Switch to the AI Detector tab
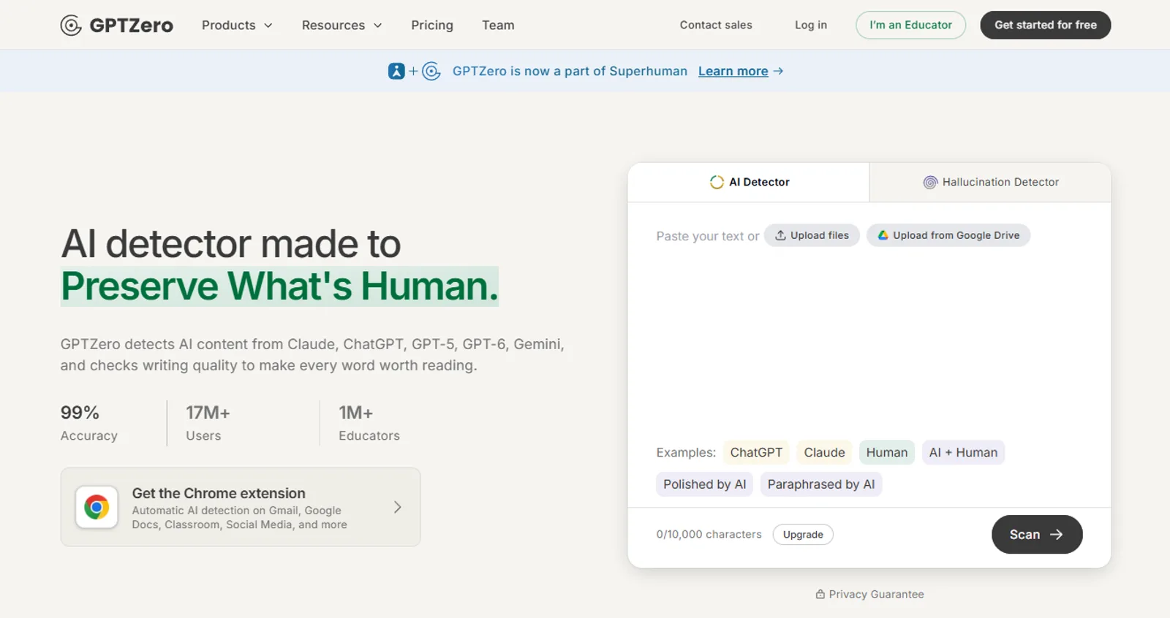 click(x=749, y=182)
